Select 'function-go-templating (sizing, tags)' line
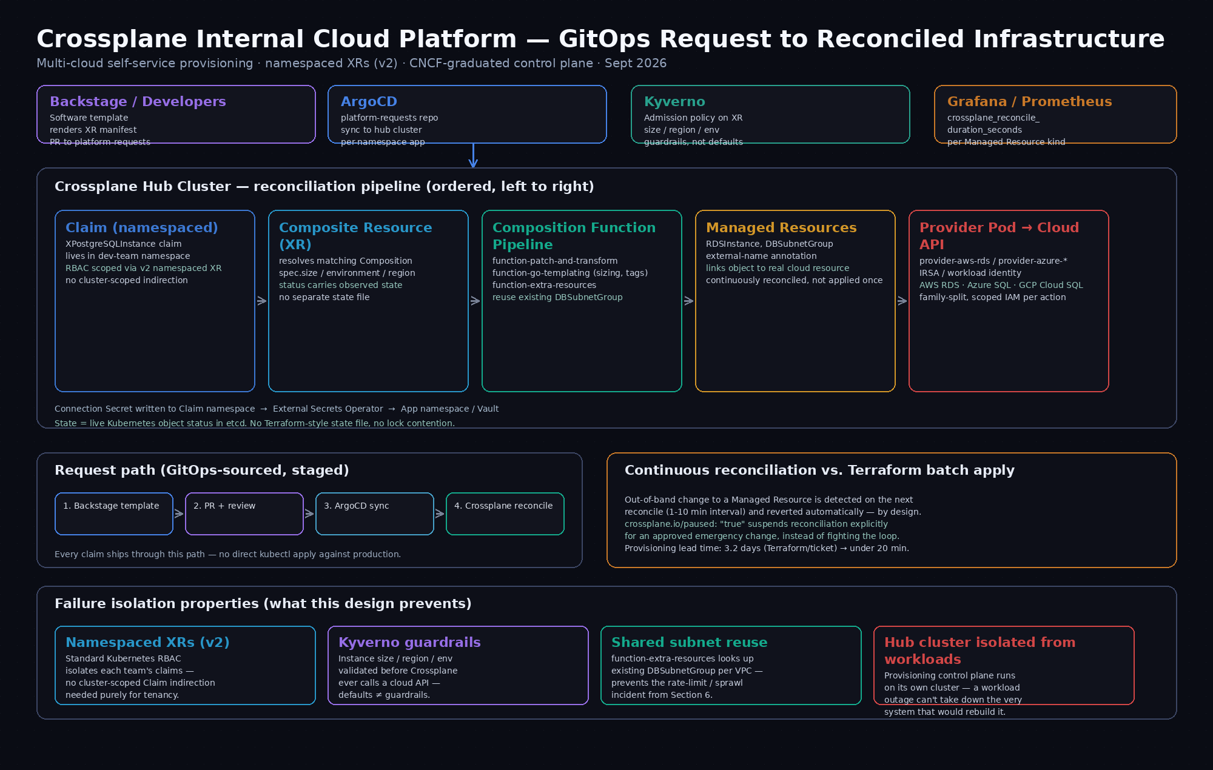Viewport: 1213px width, 770px height. [570, 273]
